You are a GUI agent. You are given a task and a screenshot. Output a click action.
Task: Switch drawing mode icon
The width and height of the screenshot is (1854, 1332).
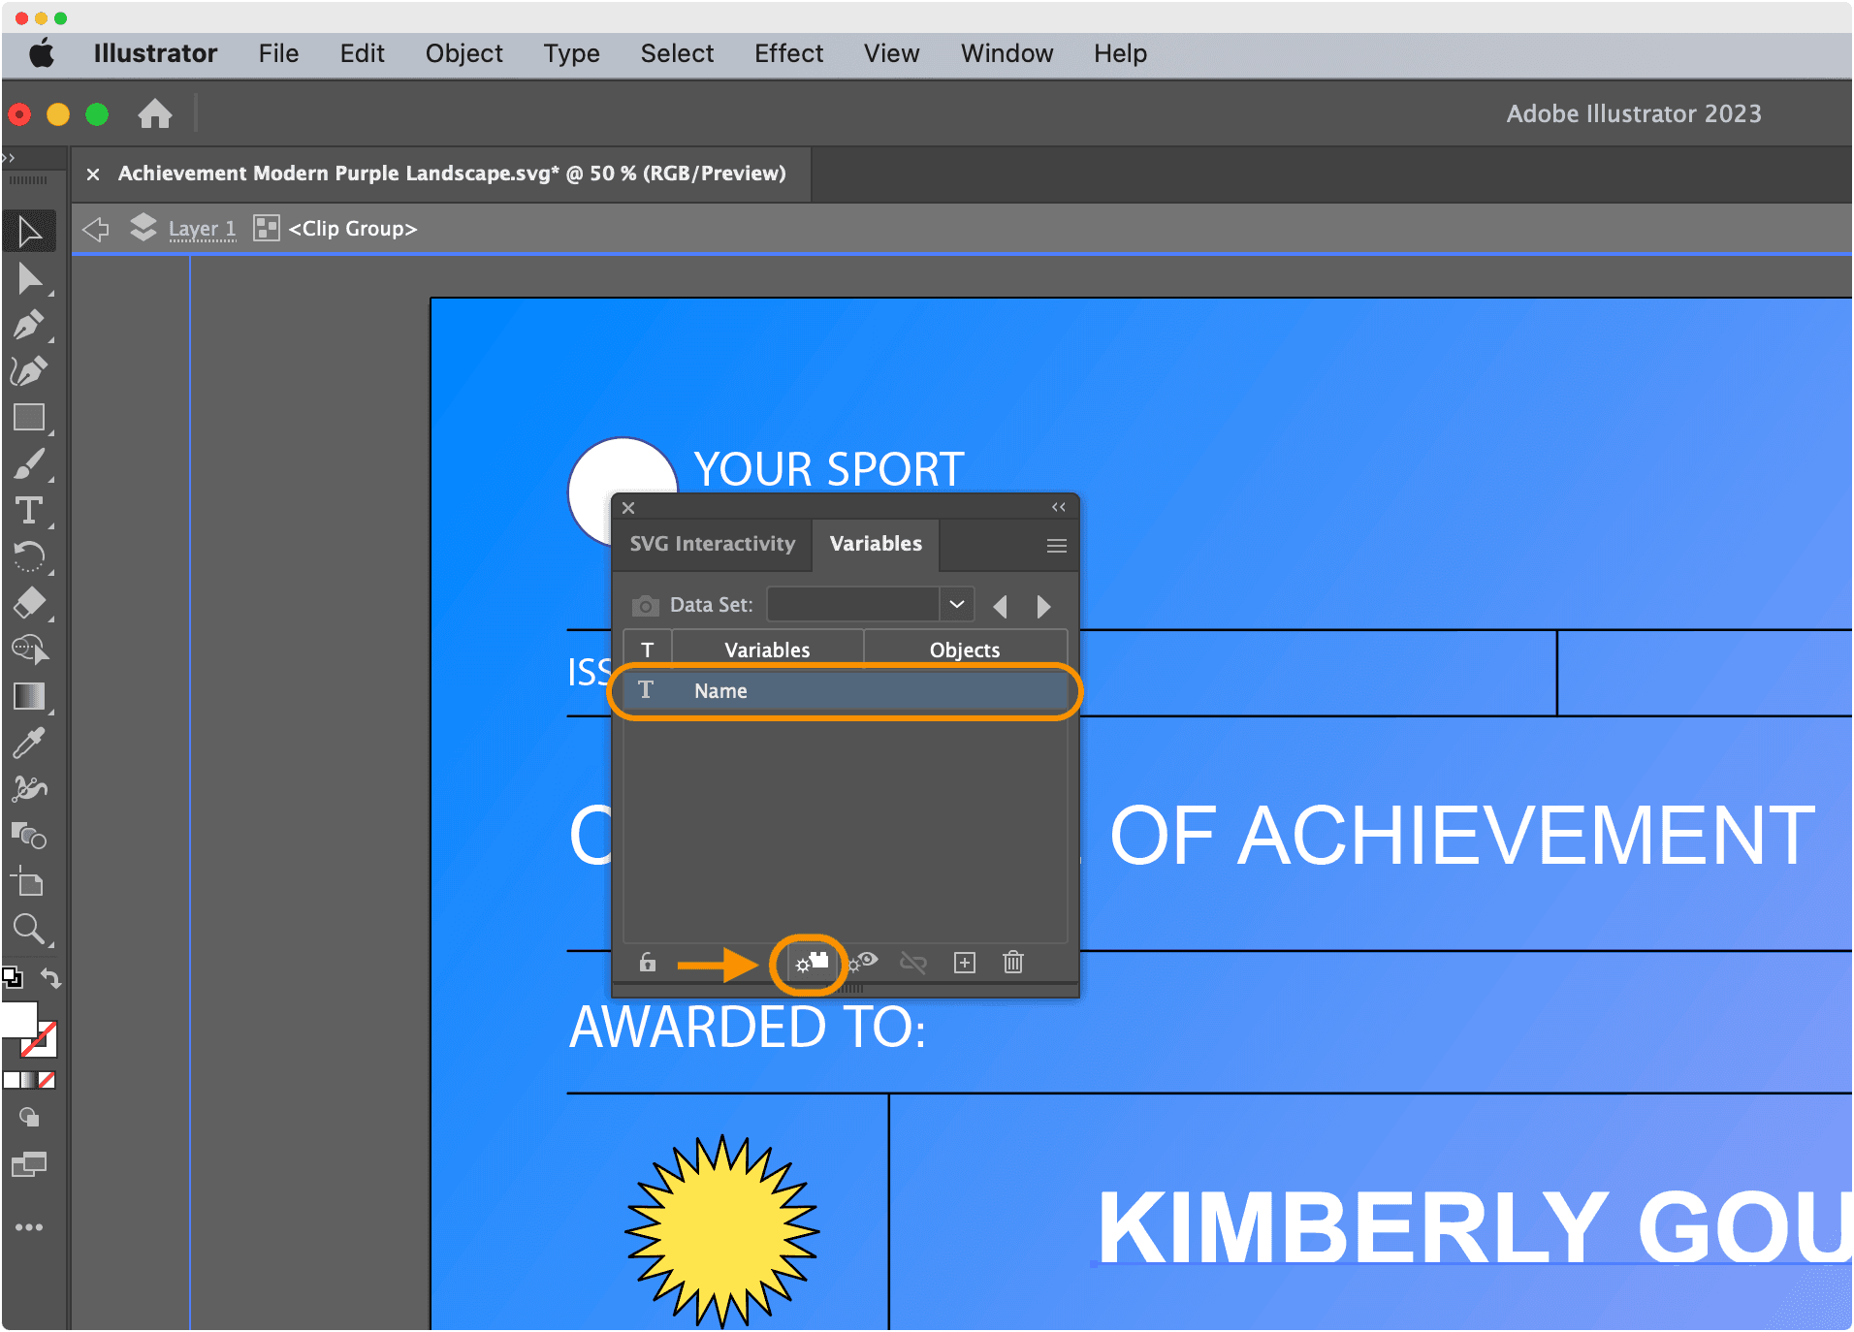pos(29,1118)
